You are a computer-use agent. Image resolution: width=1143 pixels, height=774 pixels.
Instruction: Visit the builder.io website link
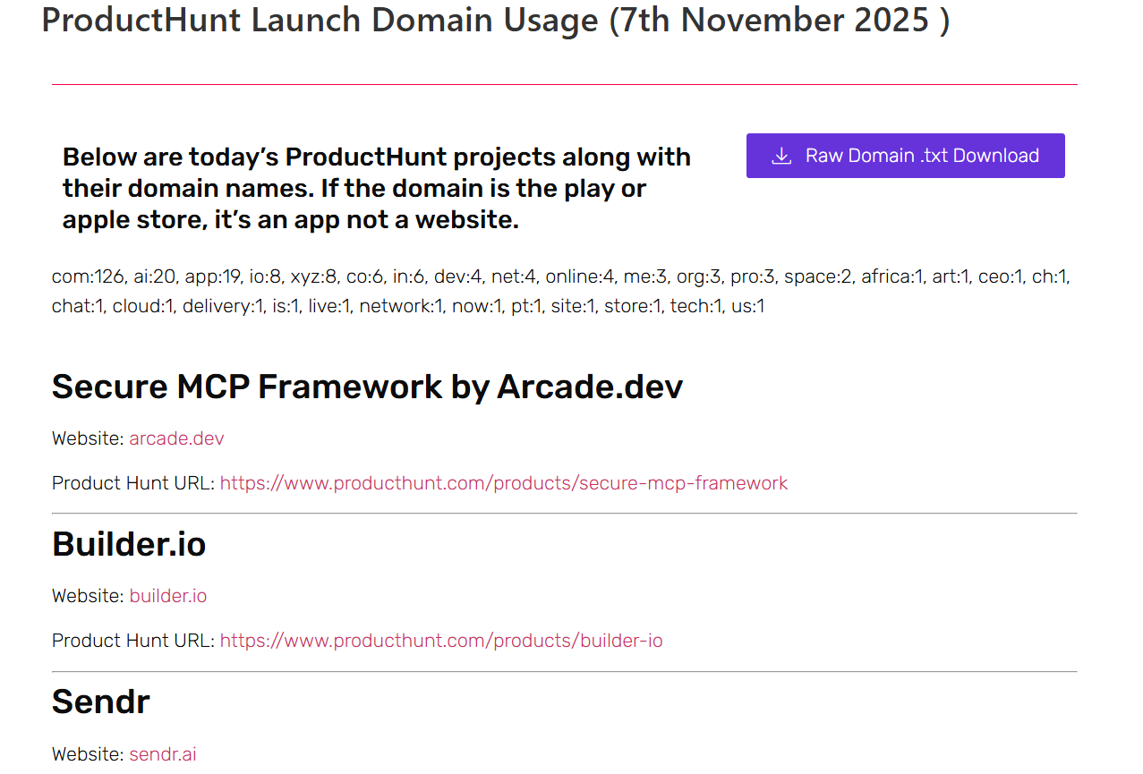[167, 595]
